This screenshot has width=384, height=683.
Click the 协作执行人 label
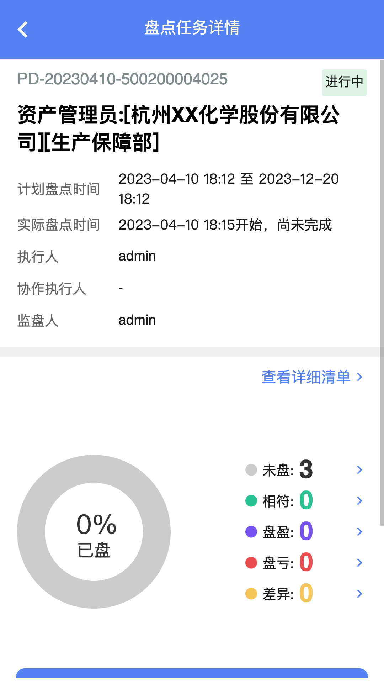(52, 289)
